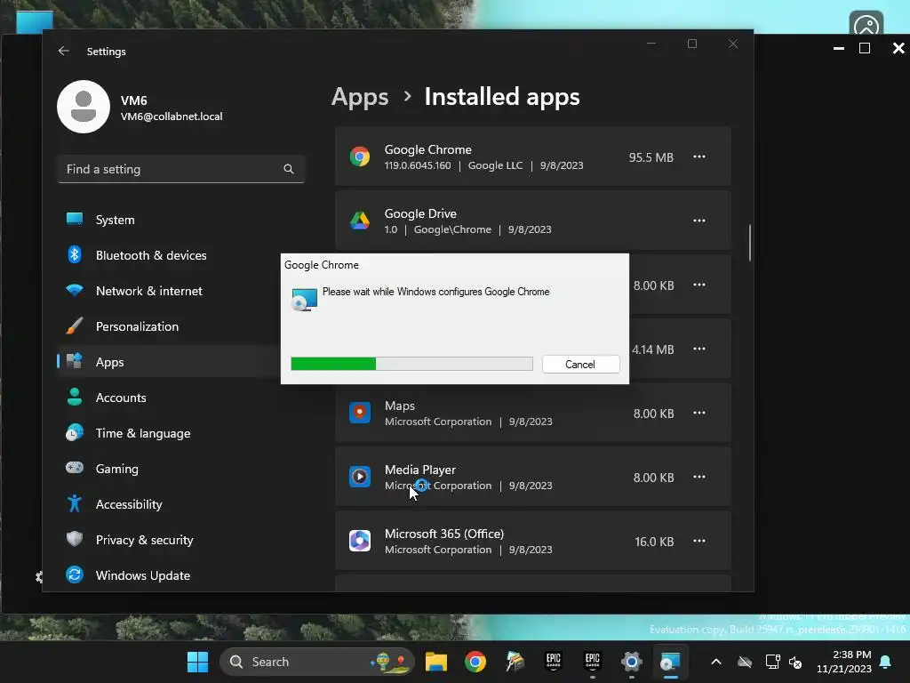The width and height of the screenshot is (910, 683).
Task: Click the Wi-Fi icon beside Network & internet
Action: (75, 290)
